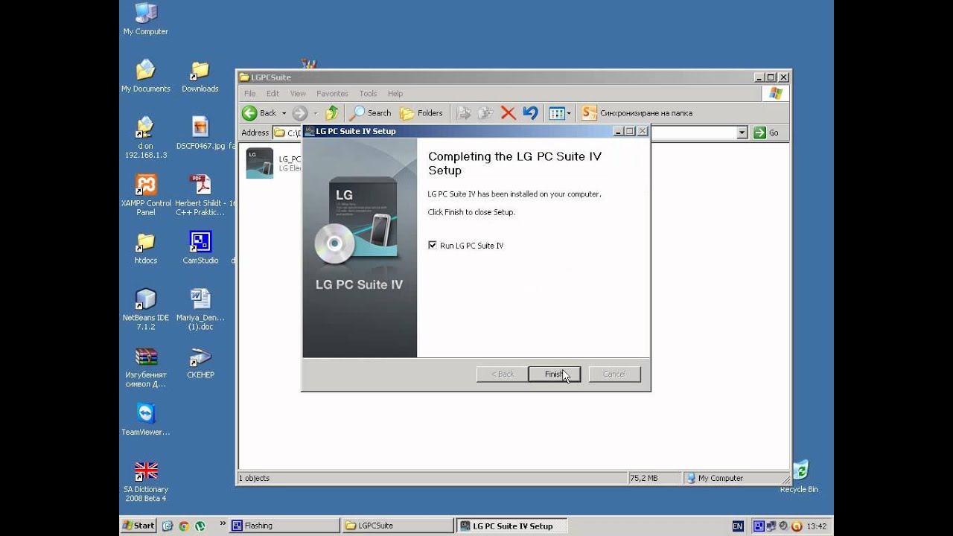Switch to LGPCSuite taskbar button
This screenshot has width=953, height=536.
(398, 526)
